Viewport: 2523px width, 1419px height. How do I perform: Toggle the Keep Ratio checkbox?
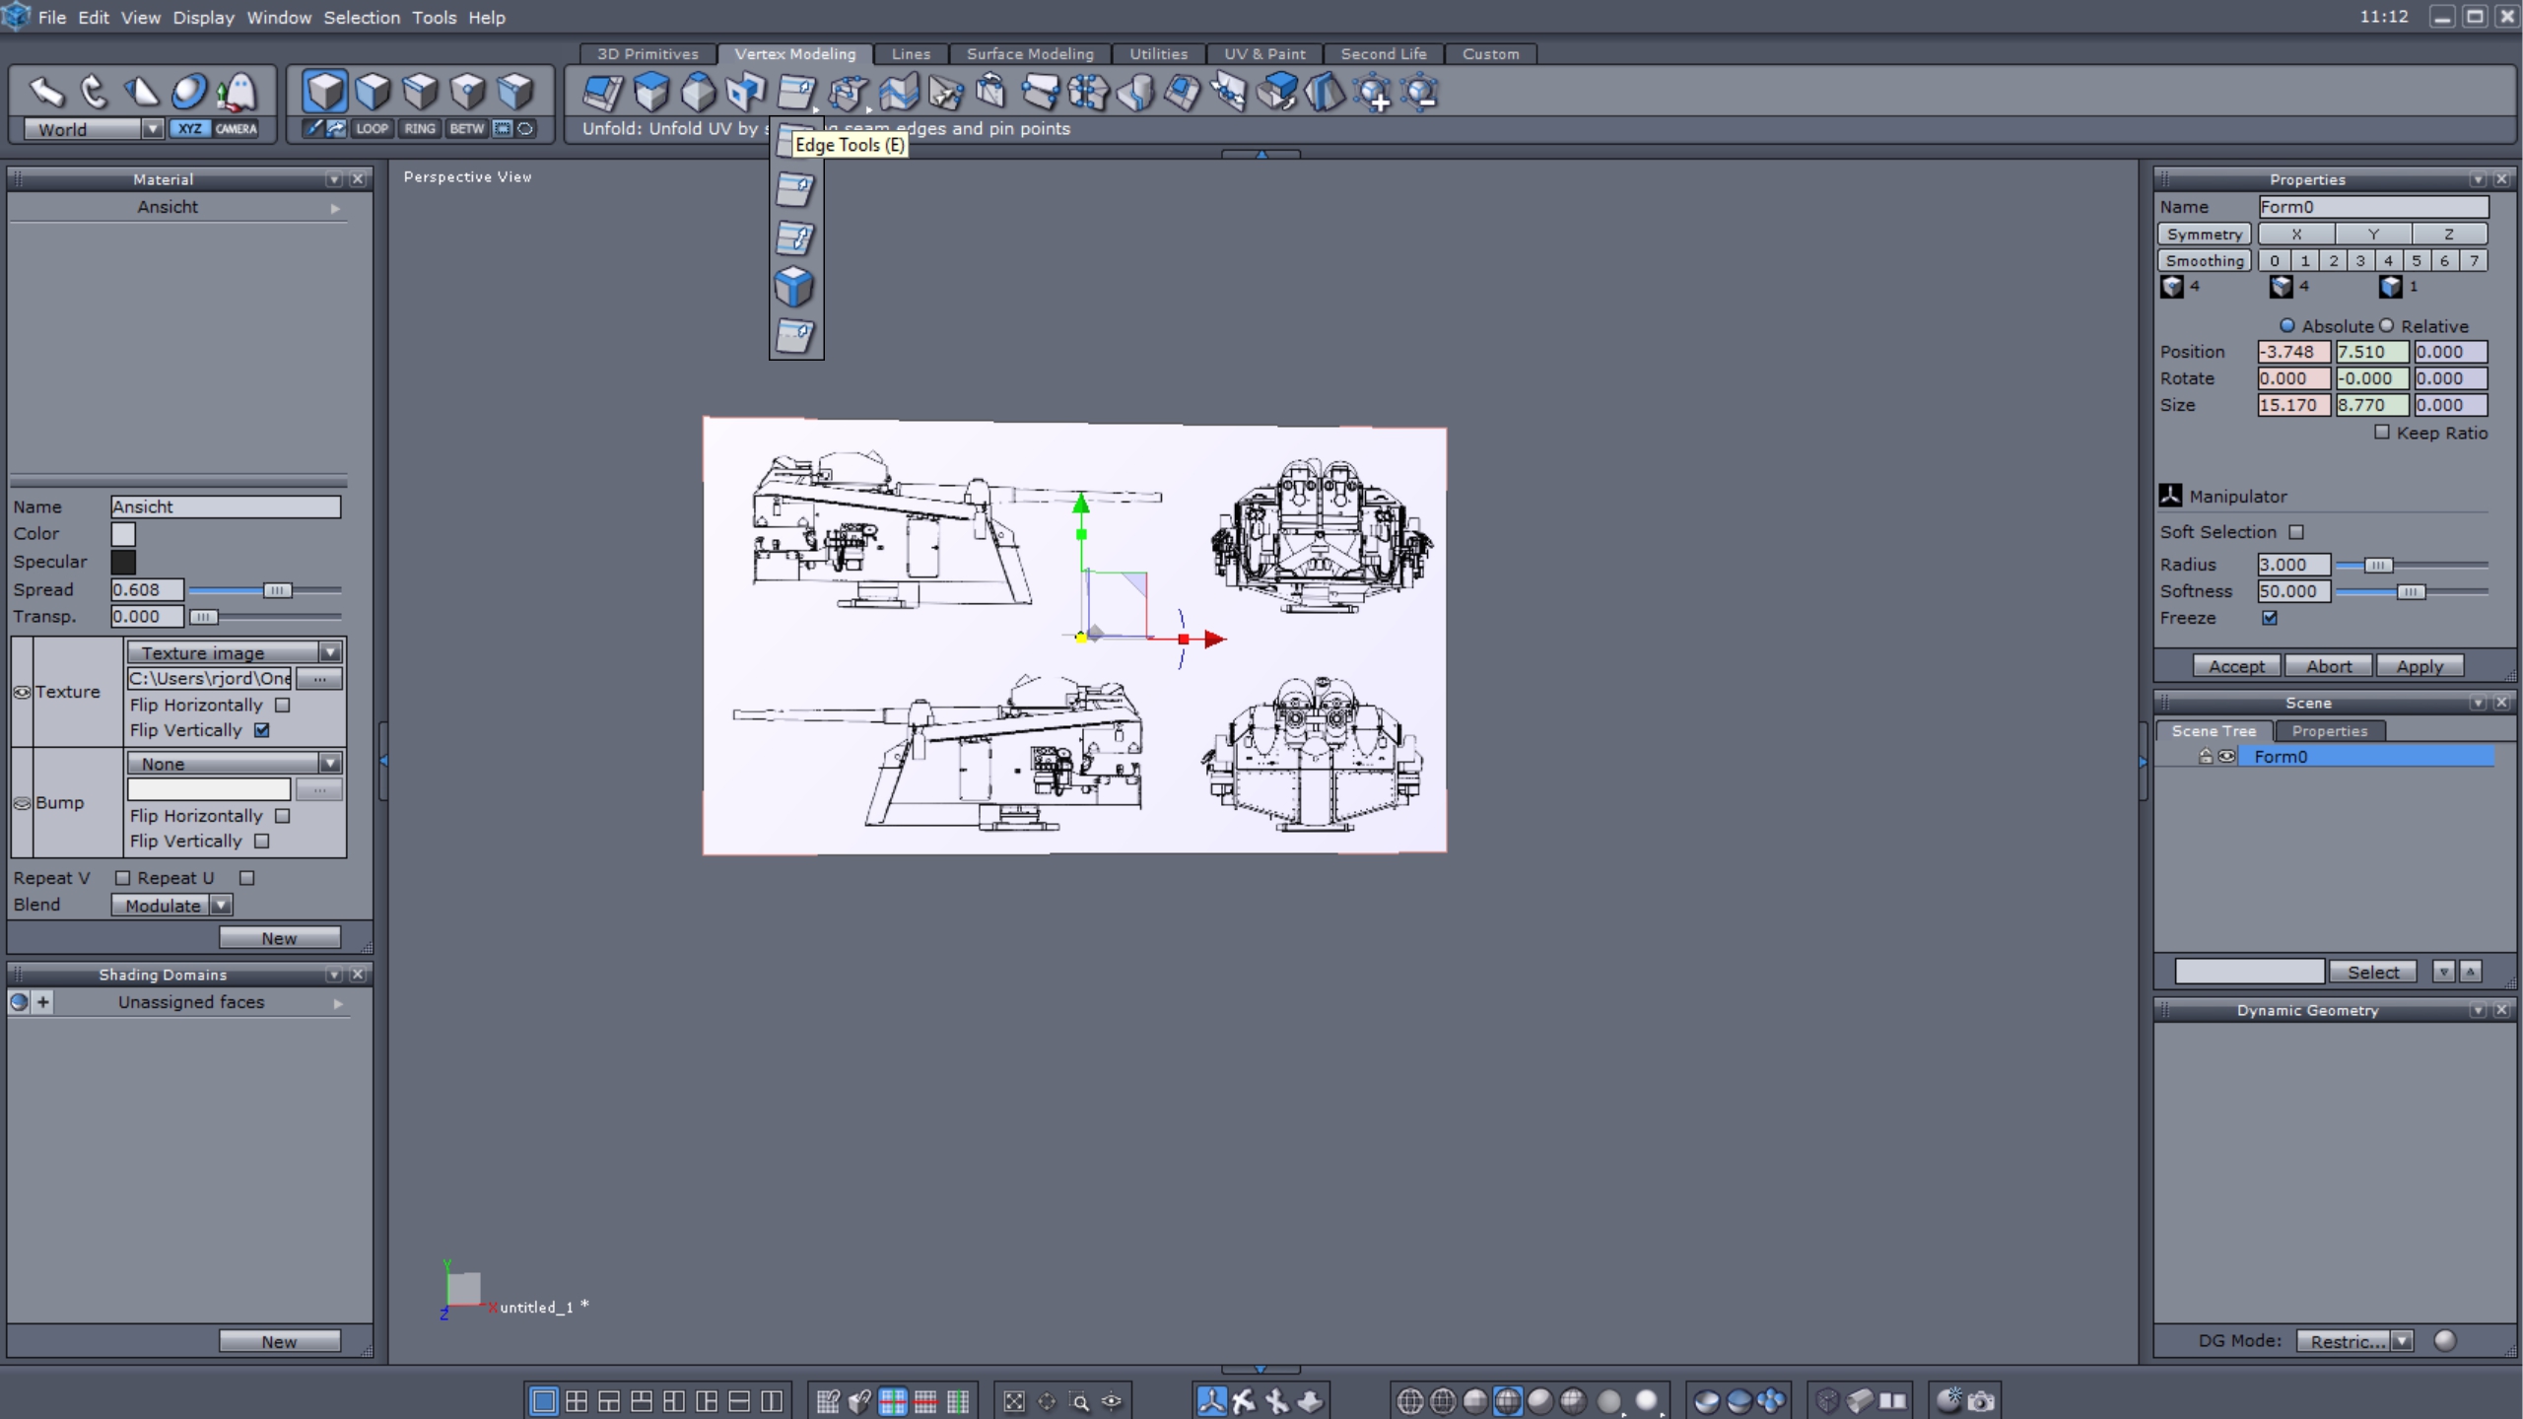pos(2382,432)
